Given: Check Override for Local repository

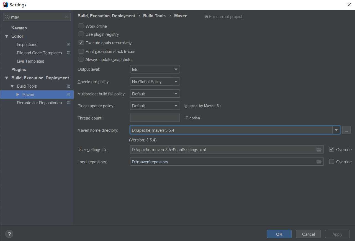Looking at the screenshot, I should coord(331,162).
